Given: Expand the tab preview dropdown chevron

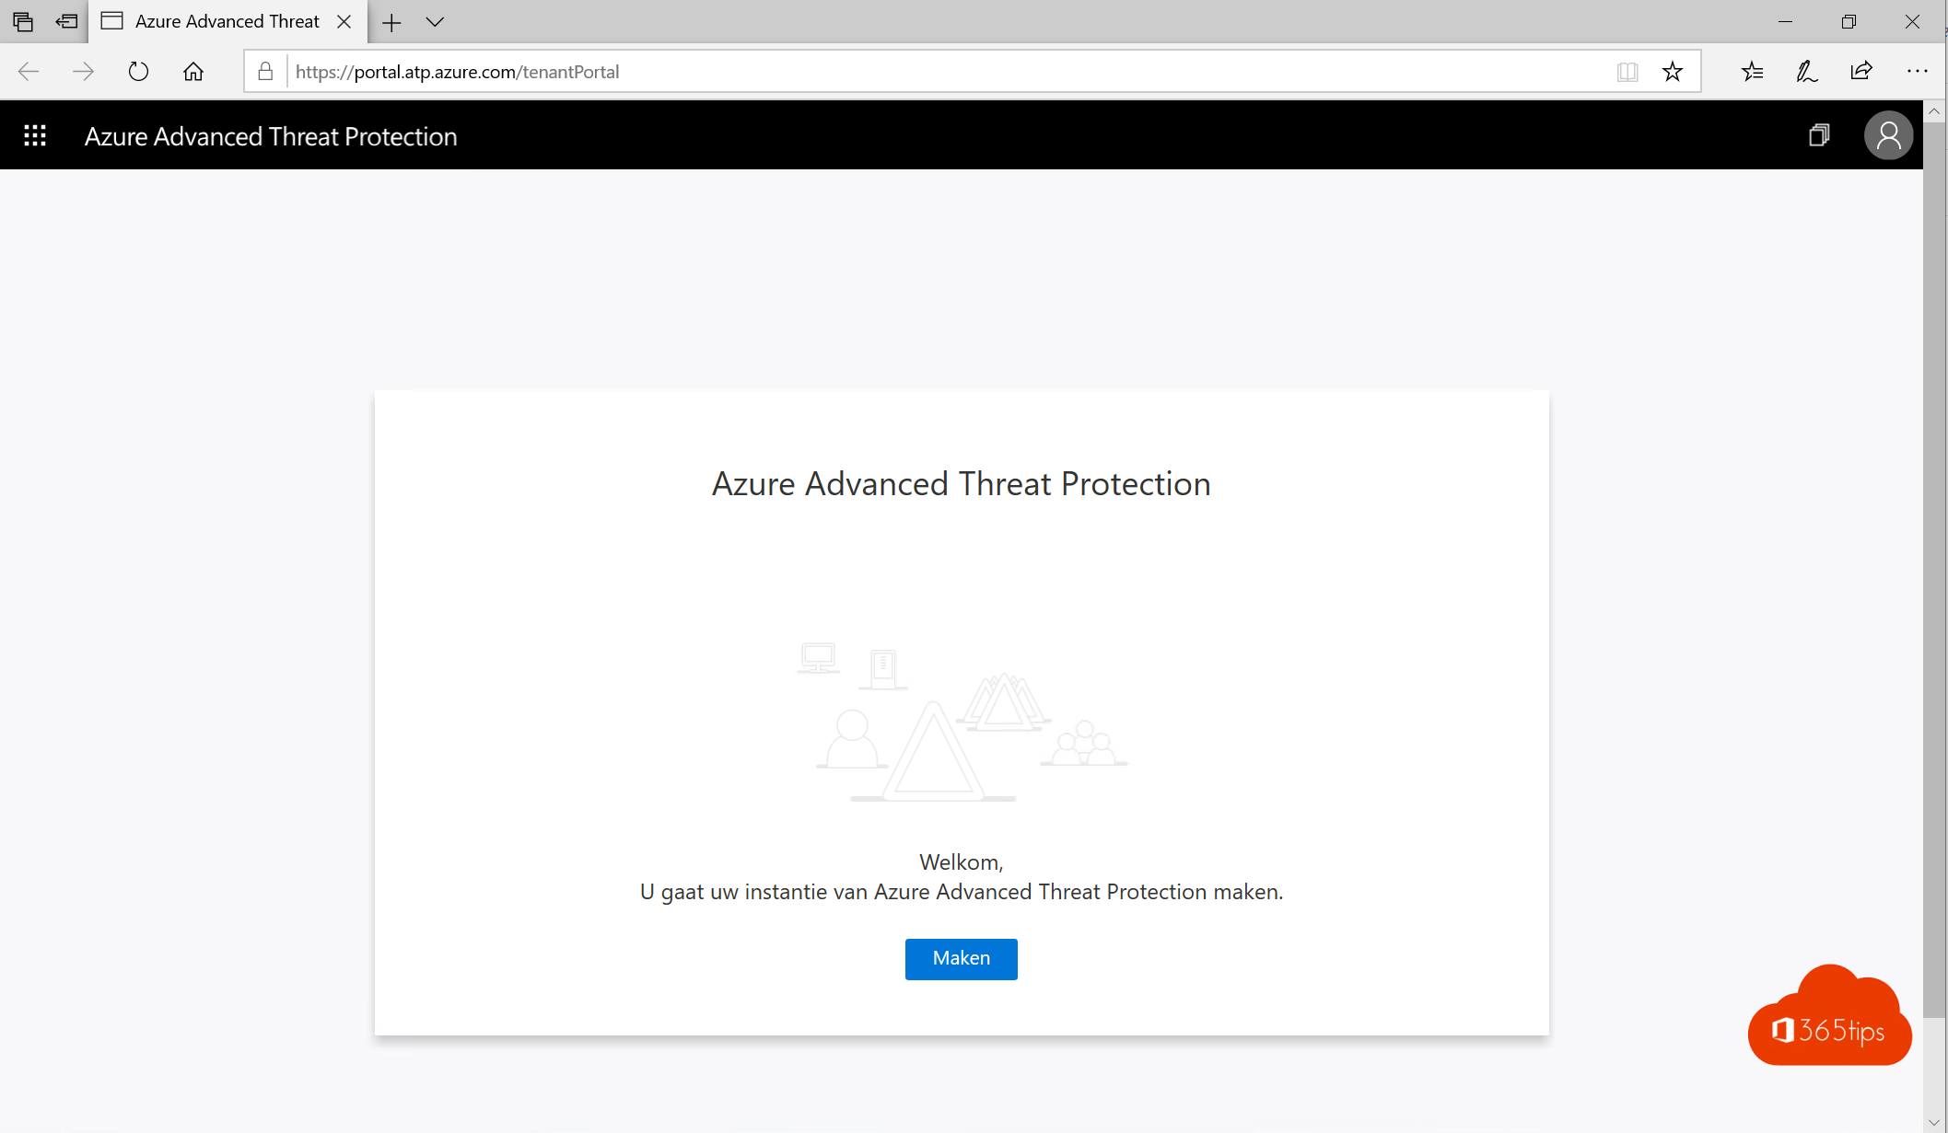Looking at the screenshot, I should coord(435,22).
